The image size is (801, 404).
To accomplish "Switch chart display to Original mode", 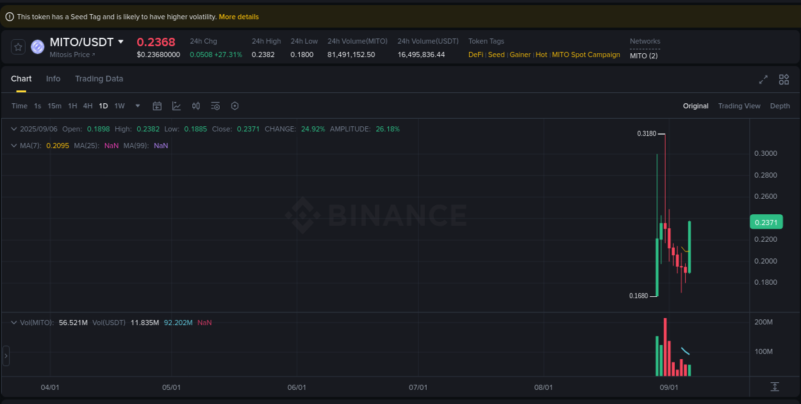I will click(695, 106).
